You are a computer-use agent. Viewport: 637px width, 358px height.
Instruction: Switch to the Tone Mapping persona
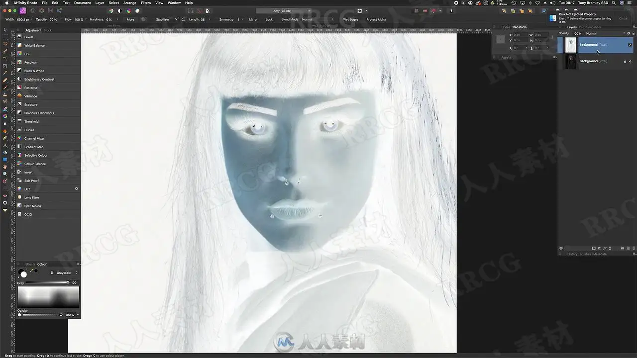pos(51,10)
